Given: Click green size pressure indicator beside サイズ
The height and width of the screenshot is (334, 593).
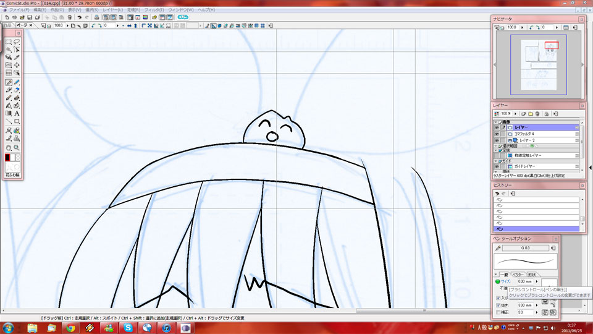Looking at the screenshot, I should 498,281.
